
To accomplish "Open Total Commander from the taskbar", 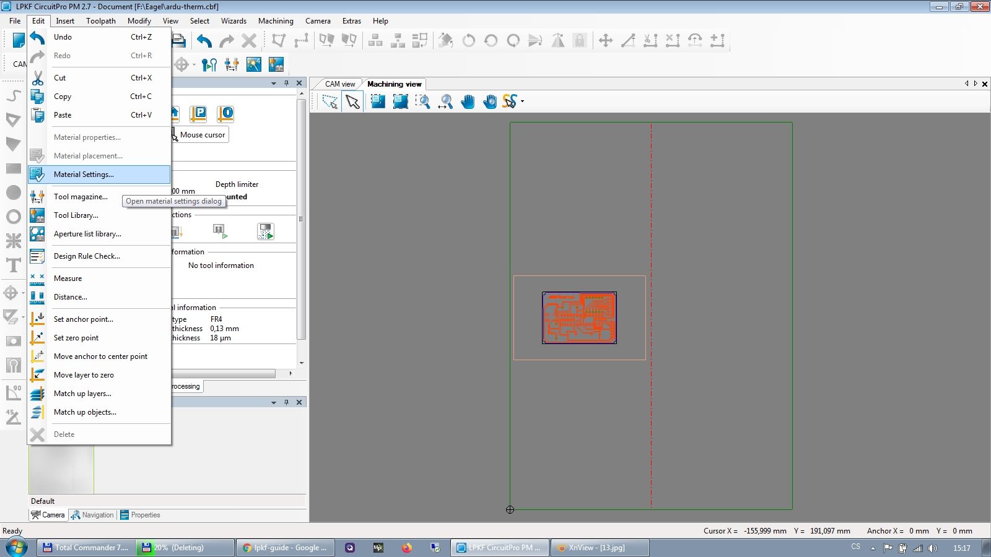I will [85, 548].
